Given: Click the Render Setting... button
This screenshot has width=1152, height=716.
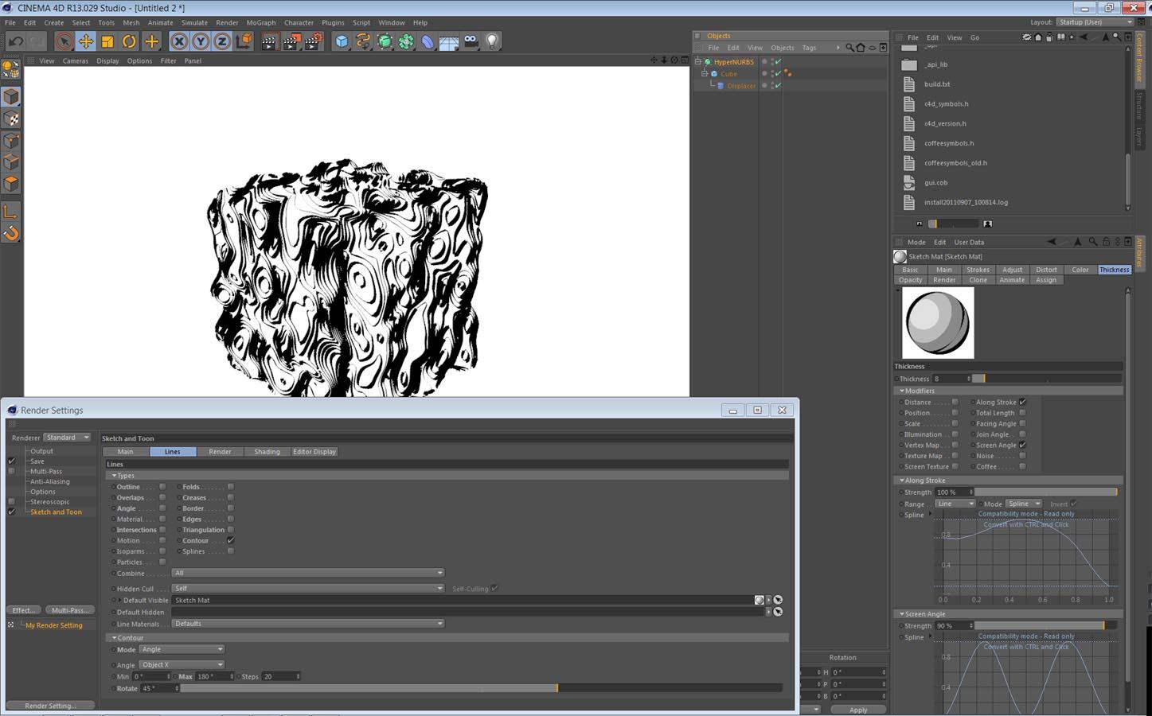Looking at the screenshot, I should [50, 706].
